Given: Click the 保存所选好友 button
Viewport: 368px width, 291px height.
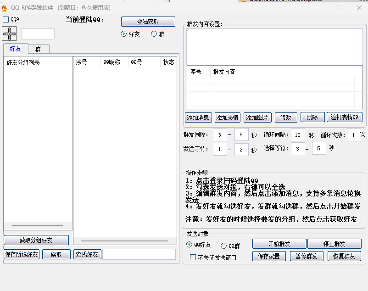Looking at the screenshot, I should (x=22, y=254).
